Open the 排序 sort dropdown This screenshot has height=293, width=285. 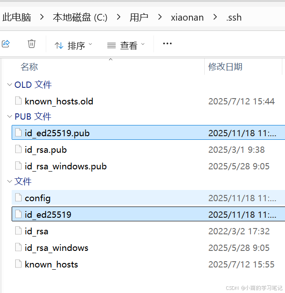pos(73,45)
